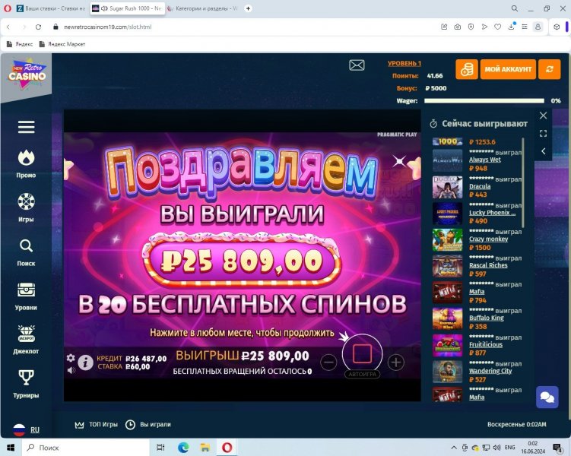Toggle АВТОИГРА autoplay

(x=362, y=374)
